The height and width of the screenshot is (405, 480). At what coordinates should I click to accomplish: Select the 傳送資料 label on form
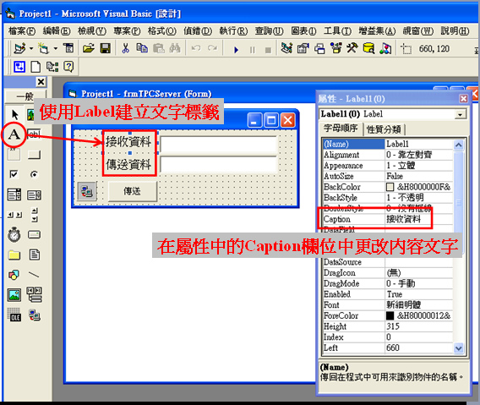pos(128,165)
